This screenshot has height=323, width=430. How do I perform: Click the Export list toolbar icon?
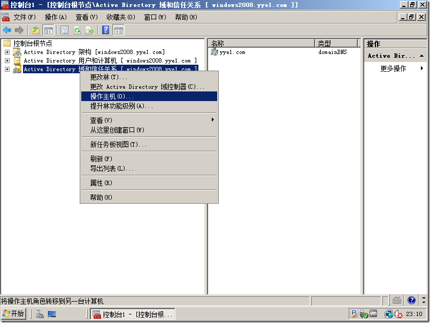(x=89, y=30)
